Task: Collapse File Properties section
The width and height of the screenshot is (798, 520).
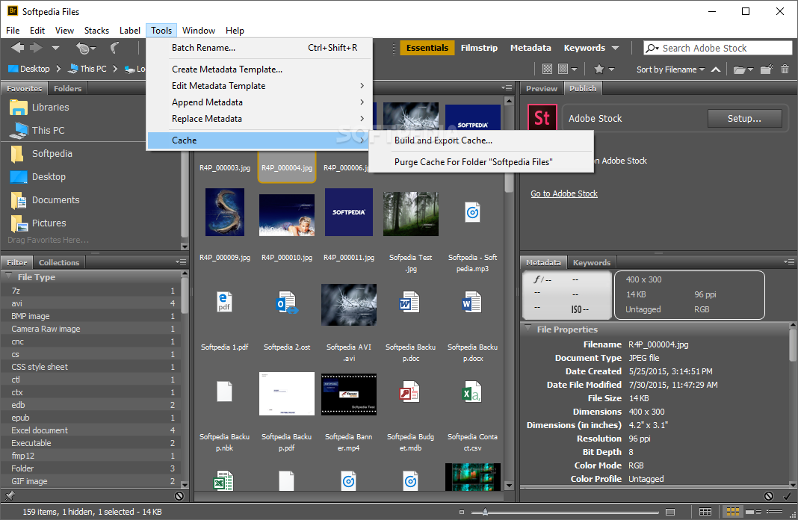Action: pyautogui.click(x=528, y=329)
